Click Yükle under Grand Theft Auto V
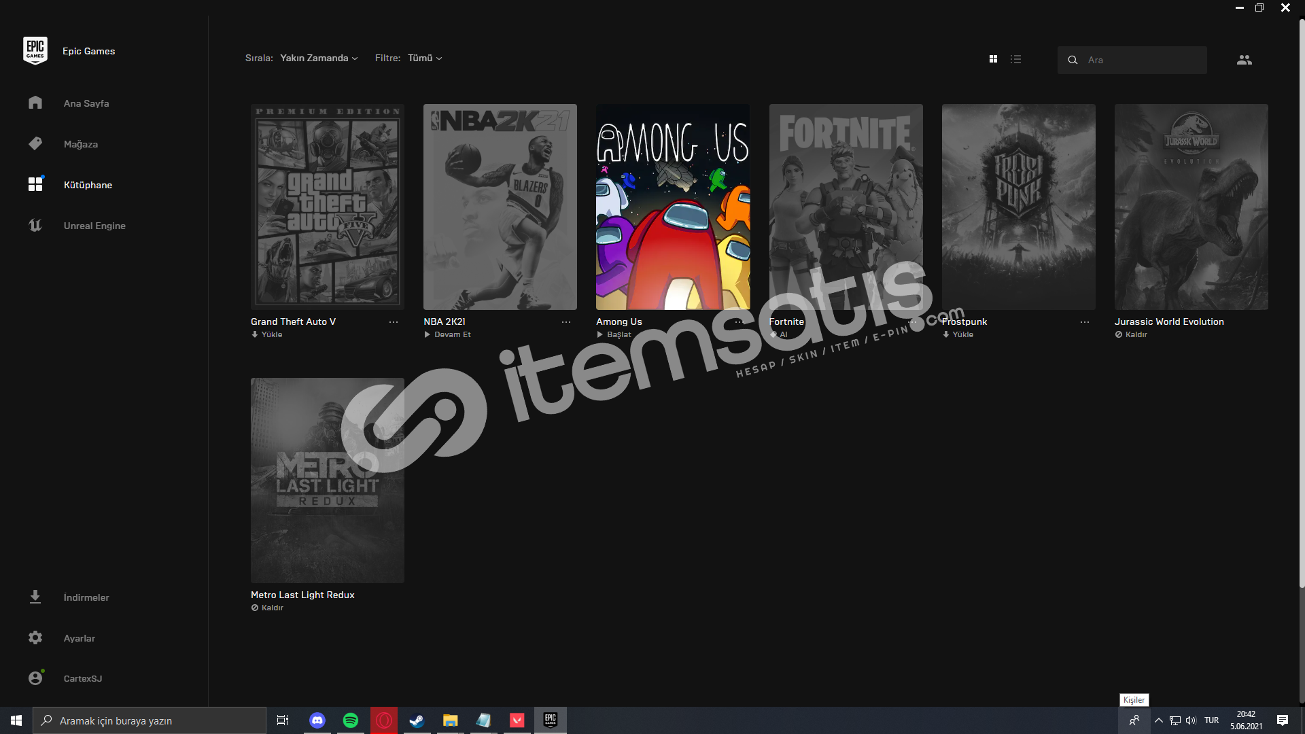The width and height of the screenshot is (1305, 734). tap(266, 334)
